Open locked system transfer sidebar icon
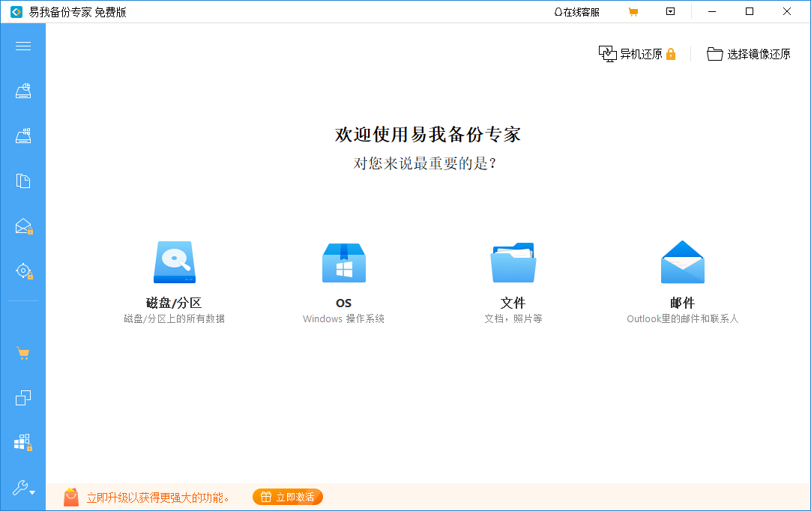The height and width of the screenshot is (511, 811). [23, 442]
